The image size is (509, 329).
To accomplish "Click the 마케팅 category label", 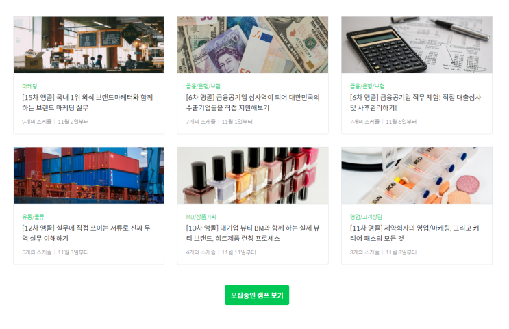I will coord(29,86).
